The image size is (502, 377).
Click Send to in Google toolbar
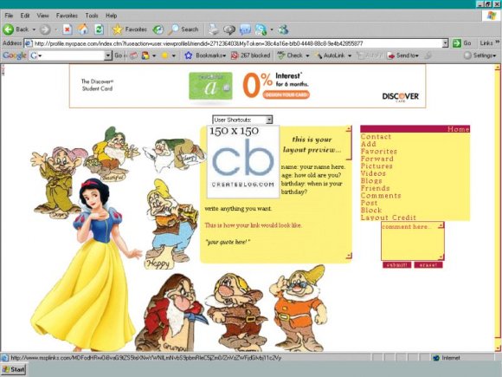click(x=402, y=55)
